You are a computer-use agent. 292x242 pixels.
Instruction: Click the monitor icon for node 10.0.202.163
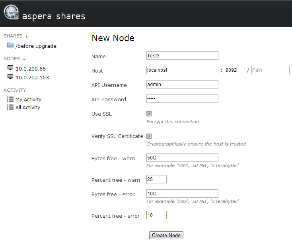click(10, 77)
